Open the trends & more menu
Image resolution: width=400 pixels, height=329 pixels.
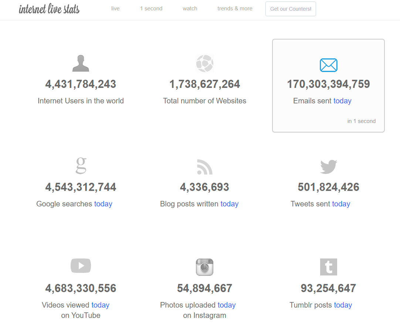[235, 8]
